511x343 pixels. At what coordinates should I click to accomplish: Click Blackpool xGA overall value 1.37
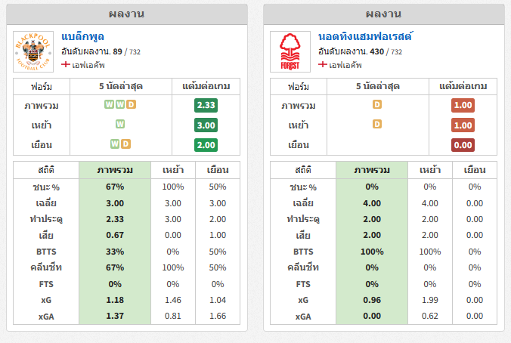point(115,316)
